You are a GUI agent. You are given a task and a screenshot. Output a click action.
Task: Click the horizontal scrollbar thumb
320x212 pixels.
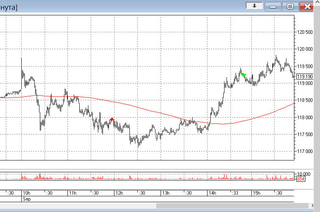pyautogui.click(x=232, y=206)
